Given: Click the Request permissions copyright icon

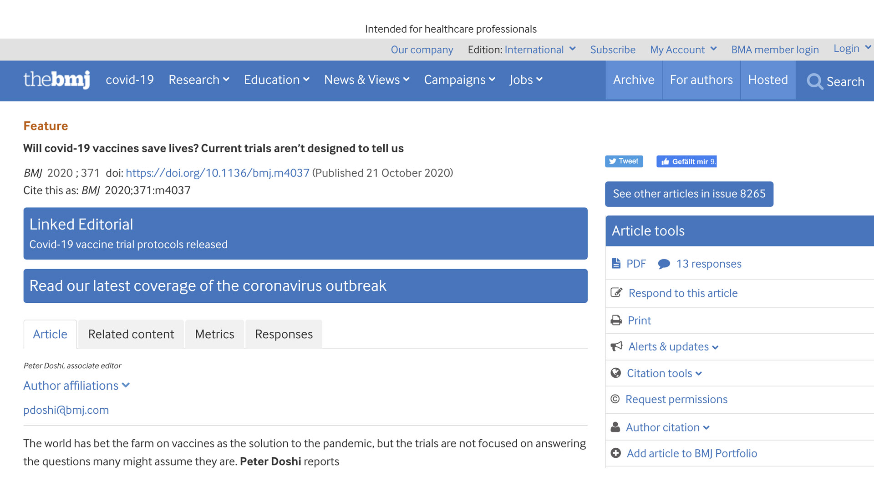Looking at the screenshot, I should 615,399.
